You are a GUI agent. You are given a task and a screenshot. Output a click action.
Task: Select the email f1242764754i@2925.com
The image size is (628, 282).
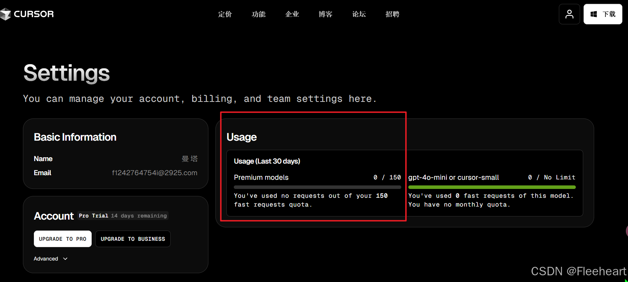click(x=155, y=173)
